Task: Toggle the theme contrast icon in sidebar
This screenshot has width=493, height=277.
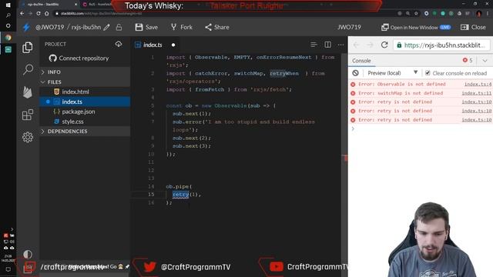Action: 28,254
